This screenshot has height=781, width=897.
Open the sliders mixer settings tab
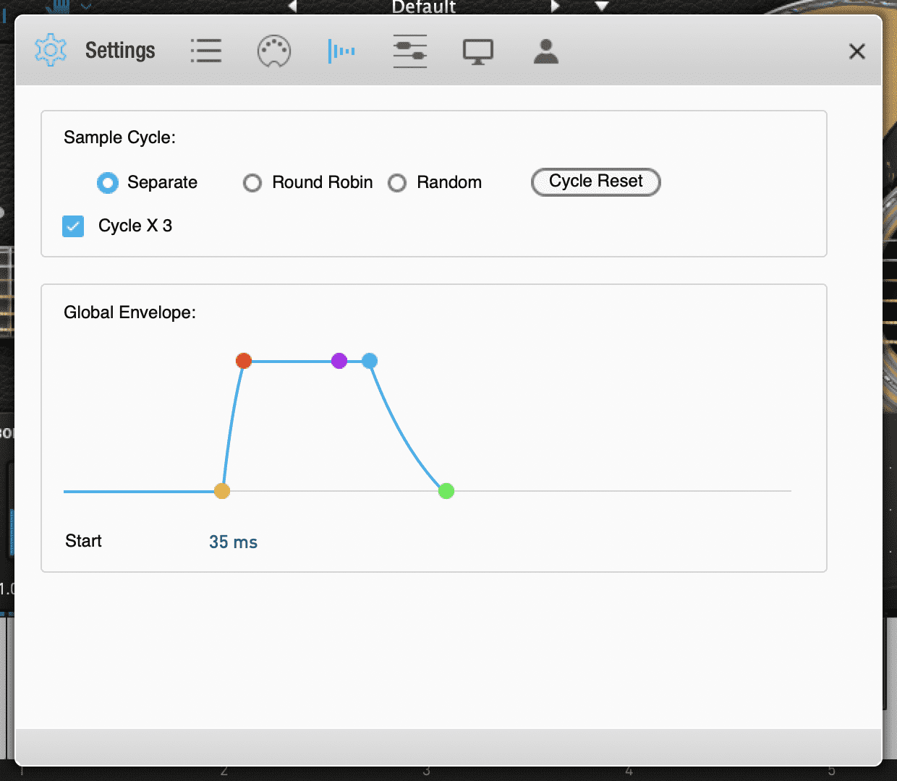click(409, 51)
